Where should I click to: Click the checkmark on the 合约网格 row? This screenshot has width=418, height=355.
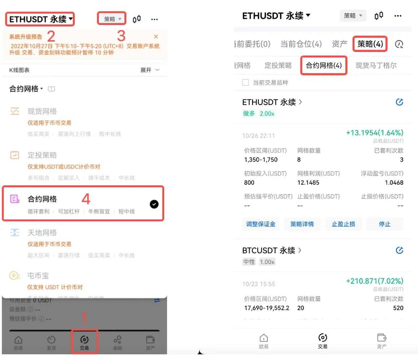click(154, 205)
